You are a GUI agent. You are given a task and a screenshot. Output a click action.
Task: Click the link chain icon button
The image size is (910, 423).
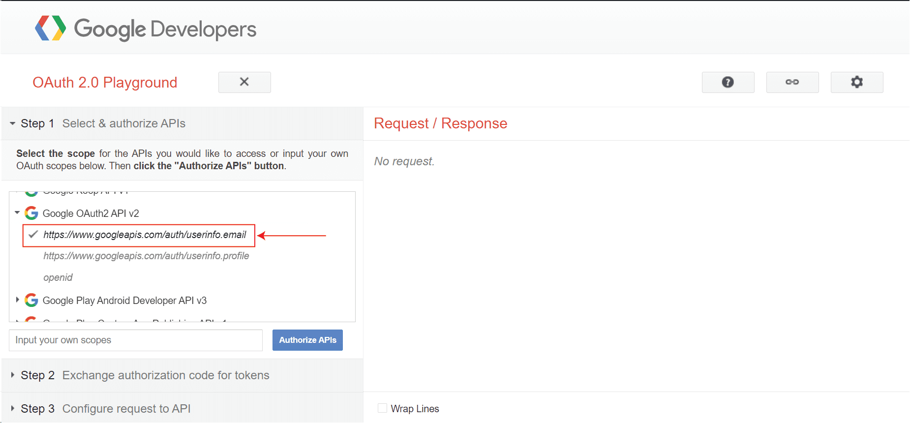tap(792, 82)
